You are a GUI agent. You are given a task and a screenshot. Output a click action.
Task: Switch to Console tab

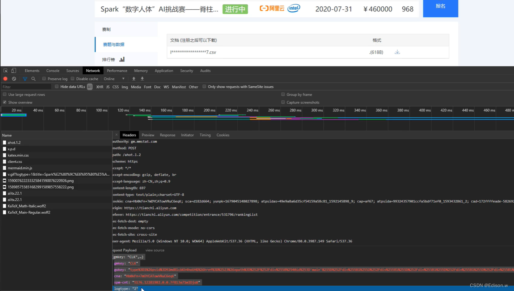[53, 71]
